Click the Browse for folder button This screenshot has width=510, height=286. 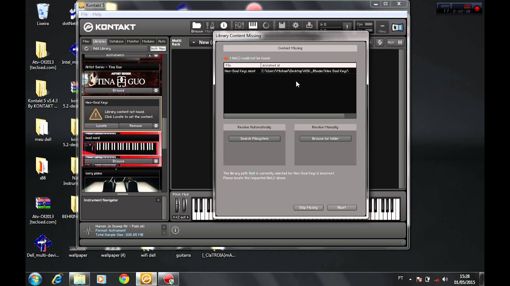(x=326, y=139)
